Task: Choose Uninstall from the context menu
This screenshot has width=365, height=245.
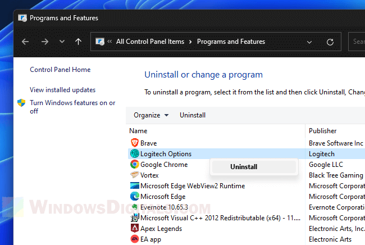Action: 254,167
